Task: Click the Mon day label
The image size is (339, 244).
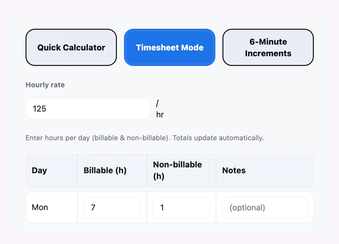Action: [x=40, y=207]
